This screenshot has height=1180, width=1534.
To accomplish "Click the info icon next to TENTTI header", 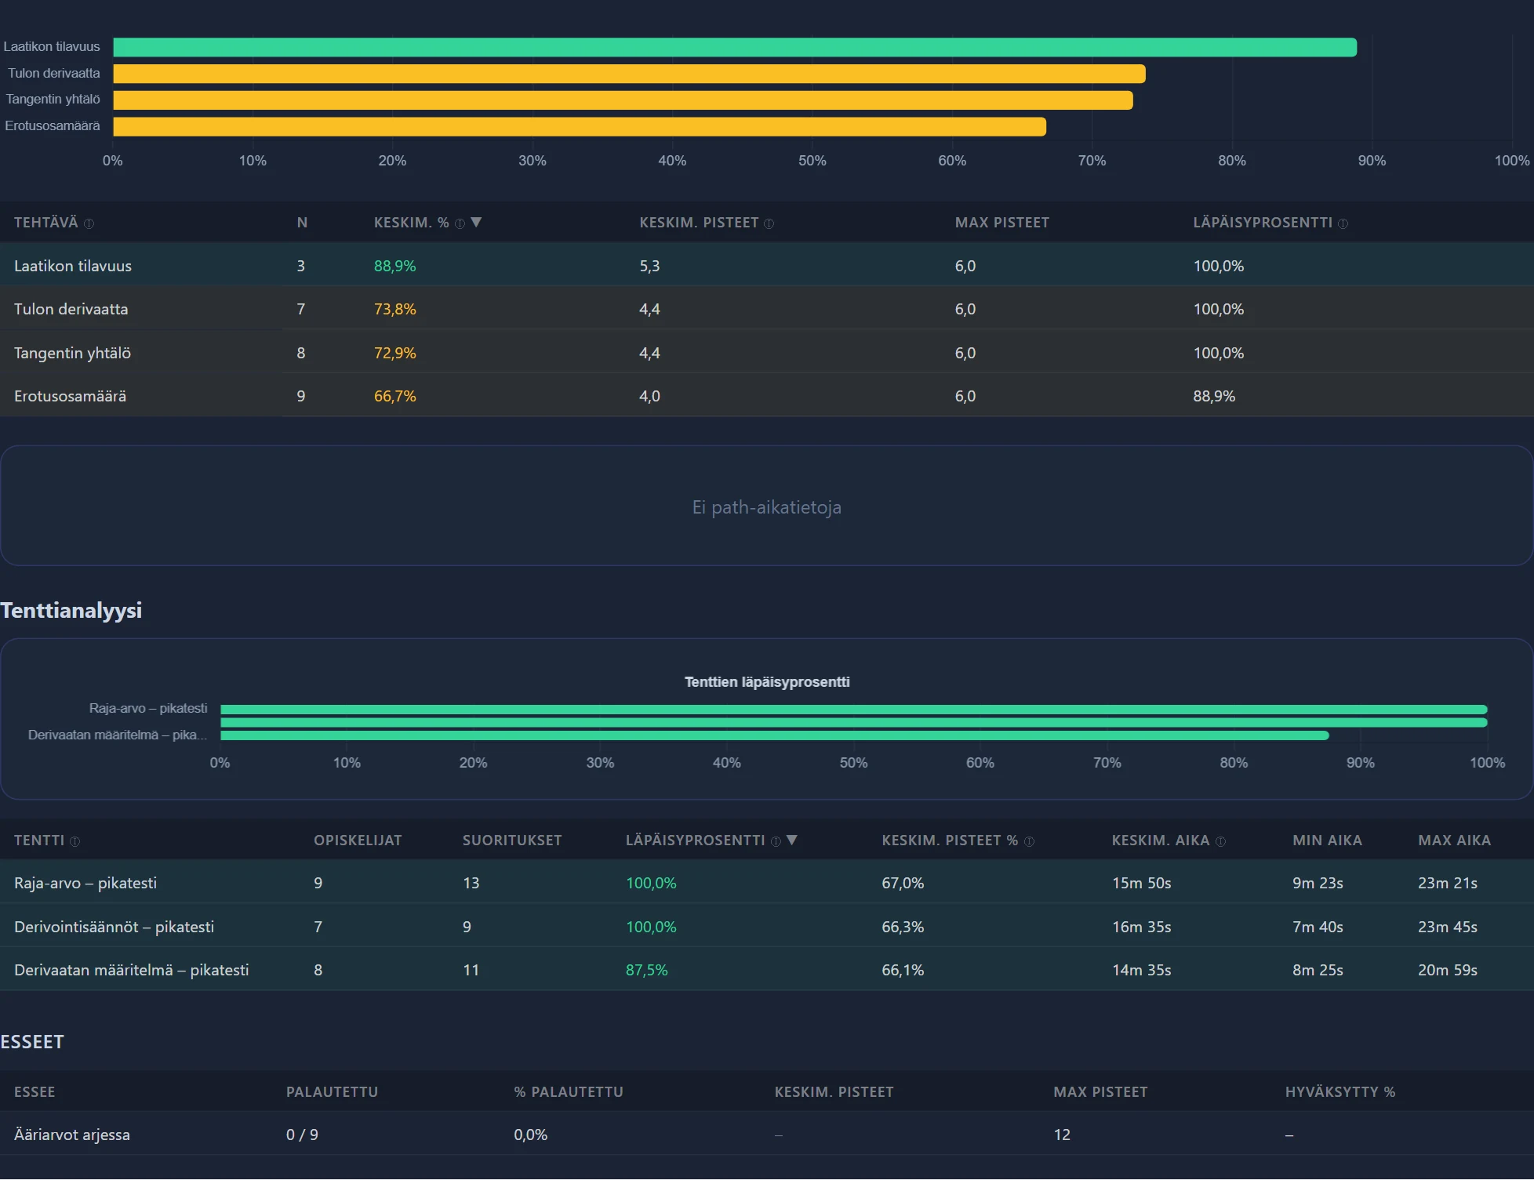I will (75, 841).
